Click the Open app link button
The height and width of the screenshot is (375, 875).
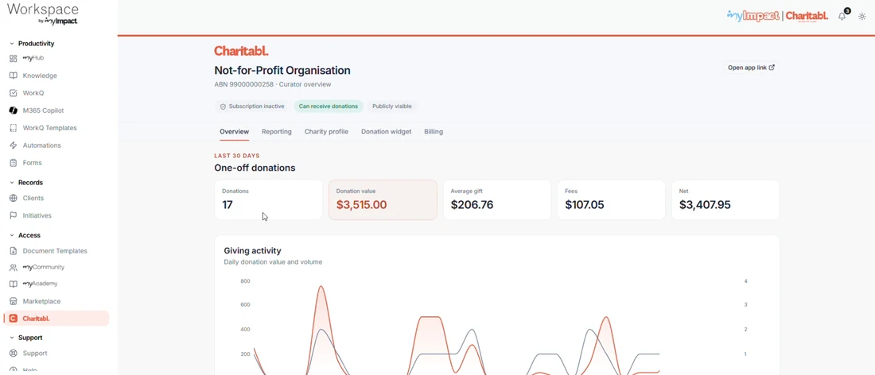click(751, 68)
